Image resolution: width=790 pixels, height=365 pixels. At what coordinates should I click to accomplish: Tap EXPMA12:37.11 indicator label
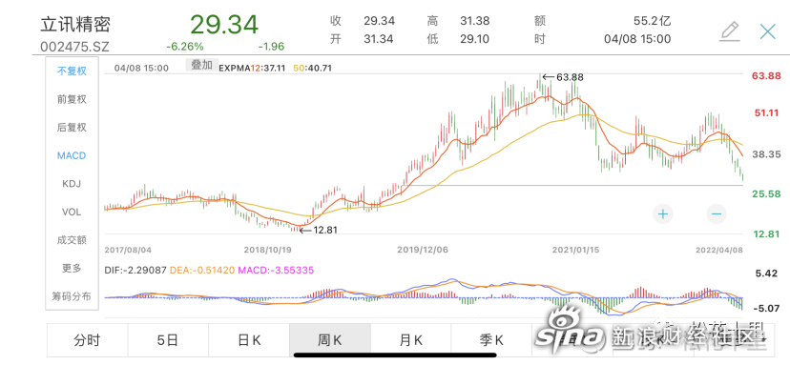(252, 68)
